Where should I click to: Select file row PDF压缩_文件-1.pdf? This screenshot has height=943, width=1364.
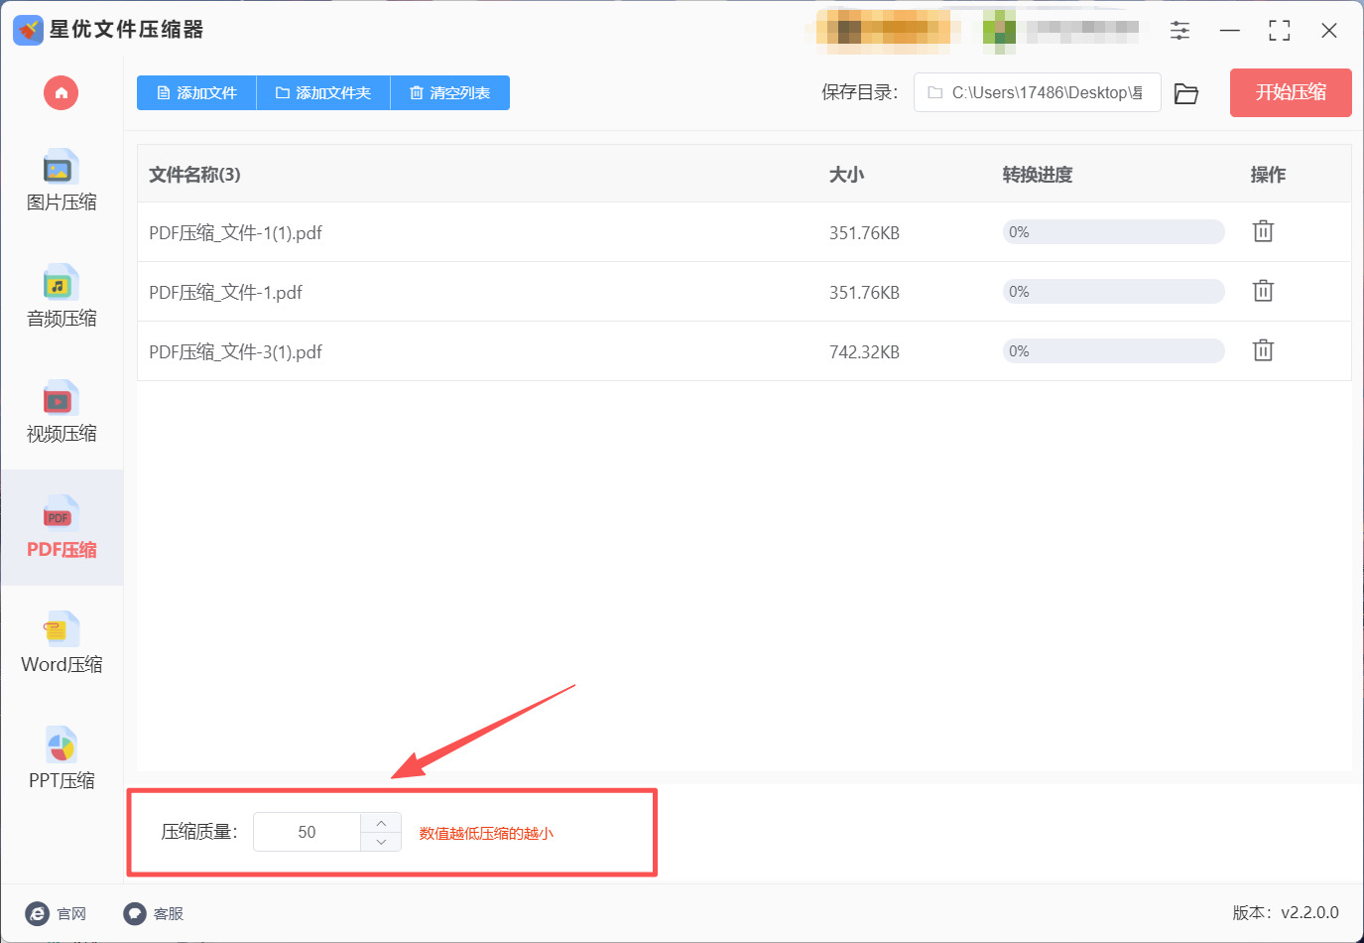coord(744,292)
